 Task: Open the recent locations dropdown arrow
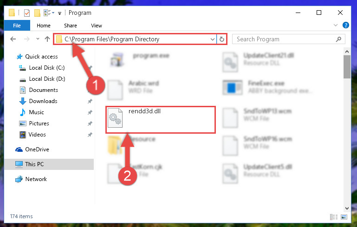pos(38,39)
